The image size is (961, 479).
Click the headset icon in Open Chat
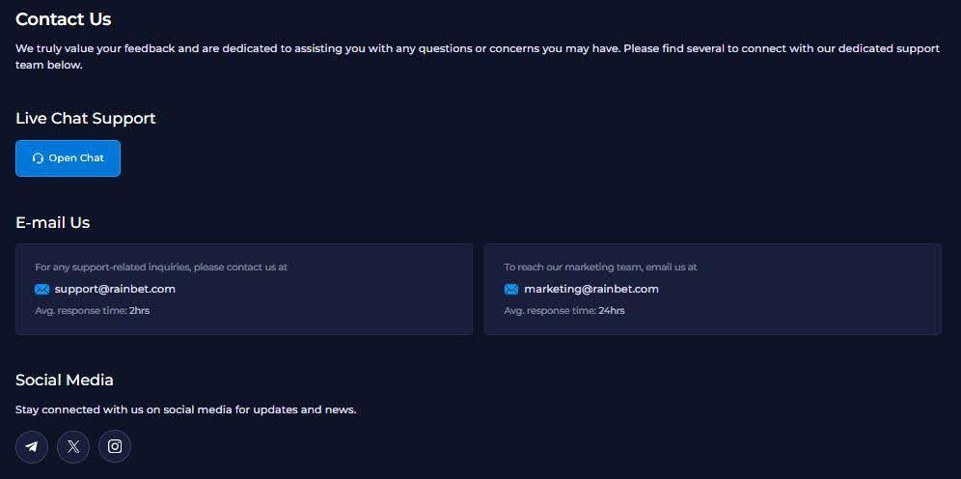[38, 158]
